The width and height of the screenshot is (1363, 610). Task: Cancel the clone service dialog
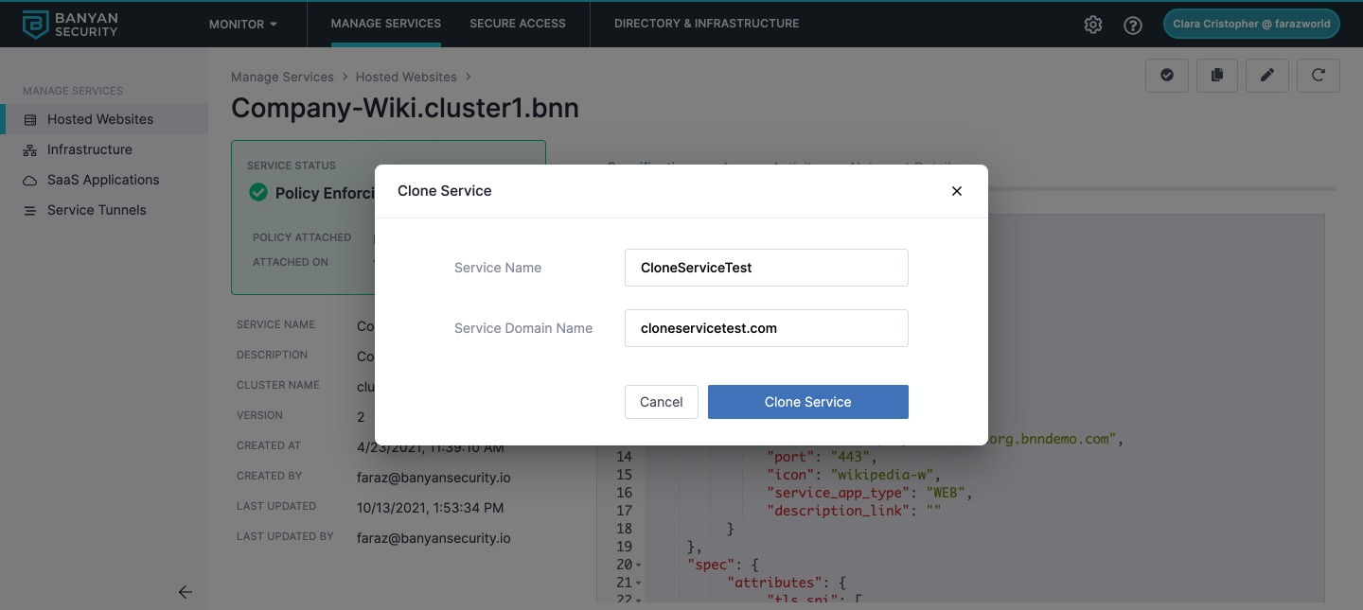click(x=661, y=402)
